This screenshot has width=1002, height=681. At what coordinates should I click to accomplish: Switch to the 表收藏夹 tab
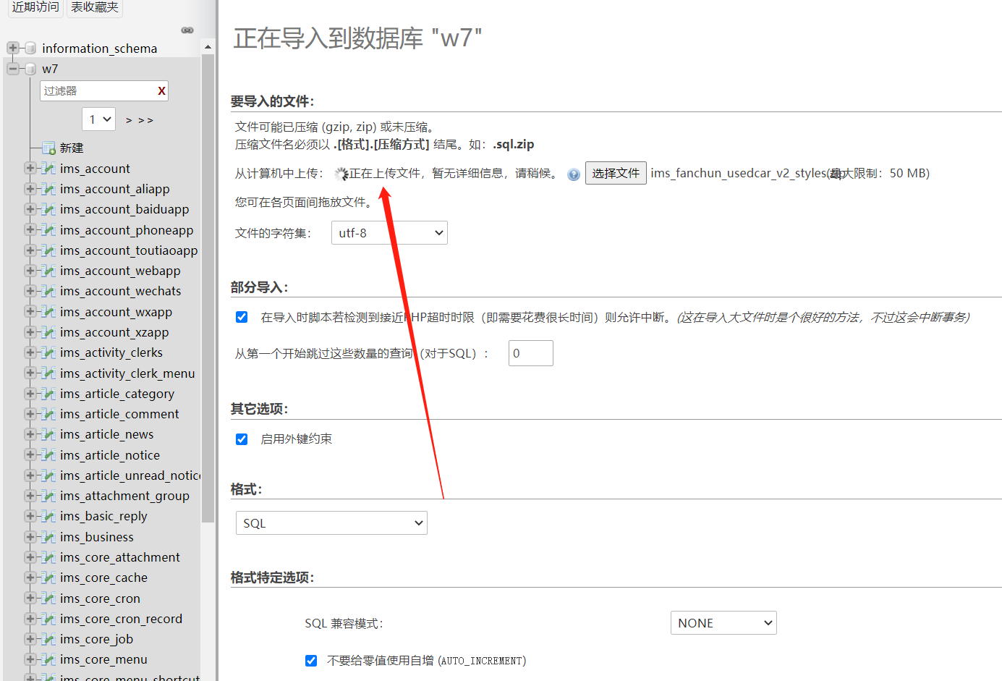coord(95,7)
